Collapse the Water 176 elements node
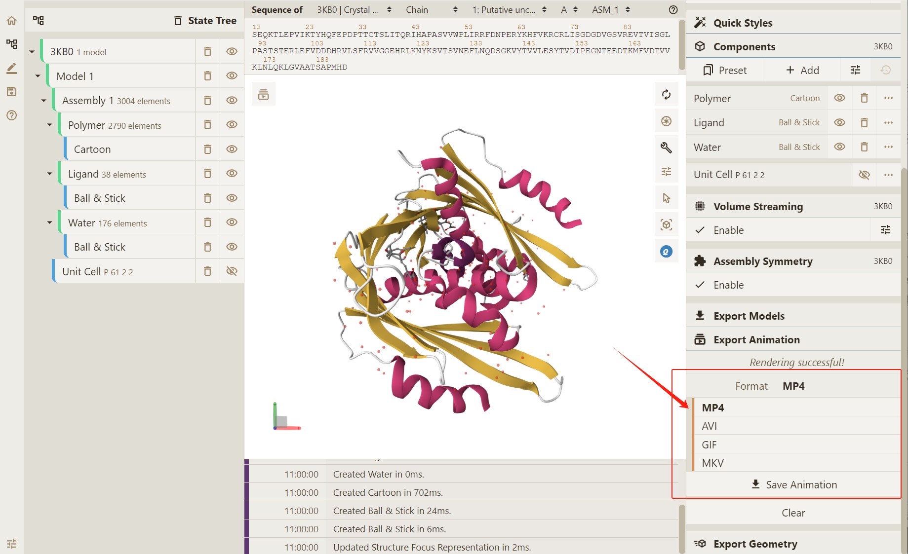 click(x=49, y=222)
